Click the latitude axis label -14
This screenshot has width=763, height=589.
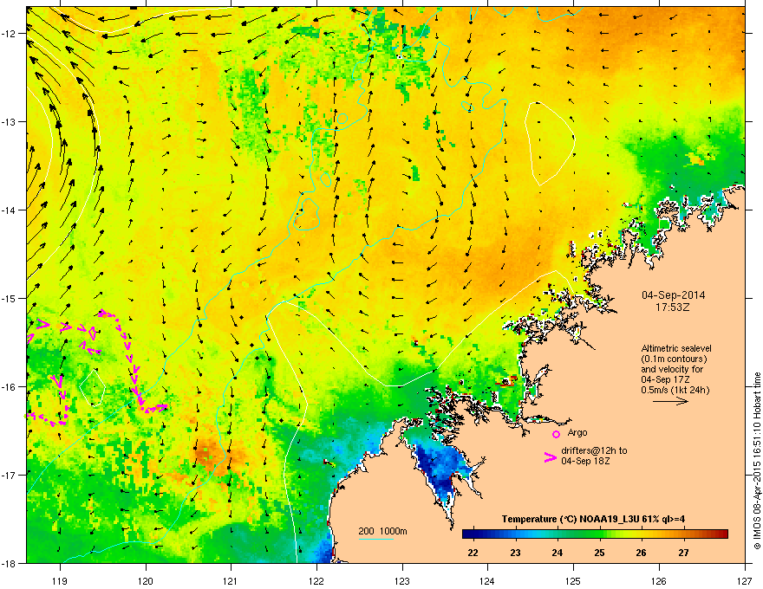[10, 210]
